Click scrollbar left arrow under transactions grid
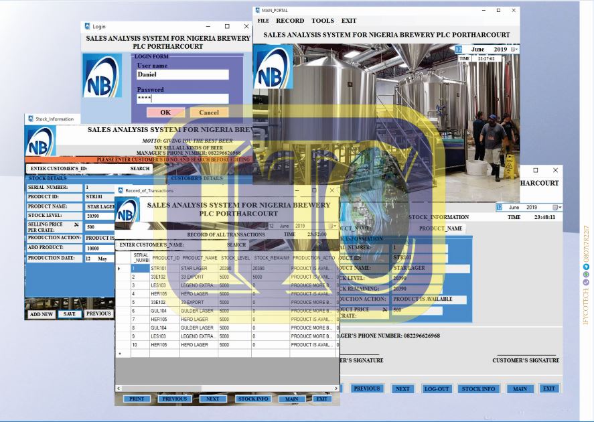 point(119,389)
